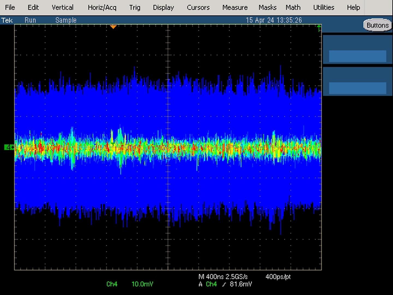The image size is (393, 295).
Task: Open the Help menu
Action: click(x=353, y=7)
